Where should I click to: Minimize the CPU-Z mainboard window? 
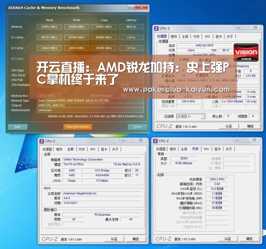coord(124,140)
